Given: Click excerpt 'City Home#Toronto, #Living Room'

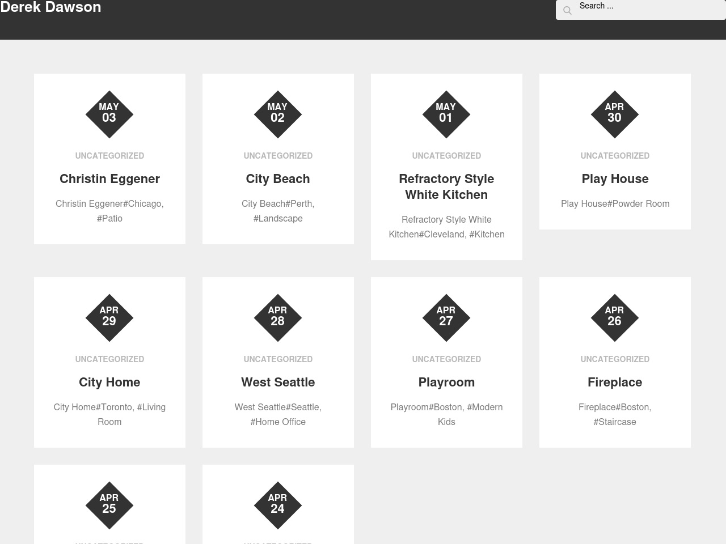Looking at the screenshot, I should click(x=109, y=414).
